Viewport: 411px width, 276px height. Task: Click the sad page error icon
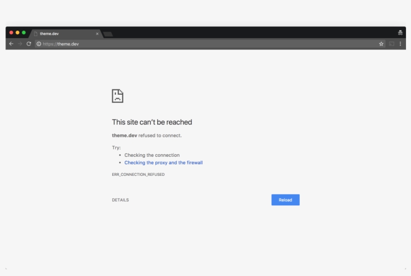117,96
